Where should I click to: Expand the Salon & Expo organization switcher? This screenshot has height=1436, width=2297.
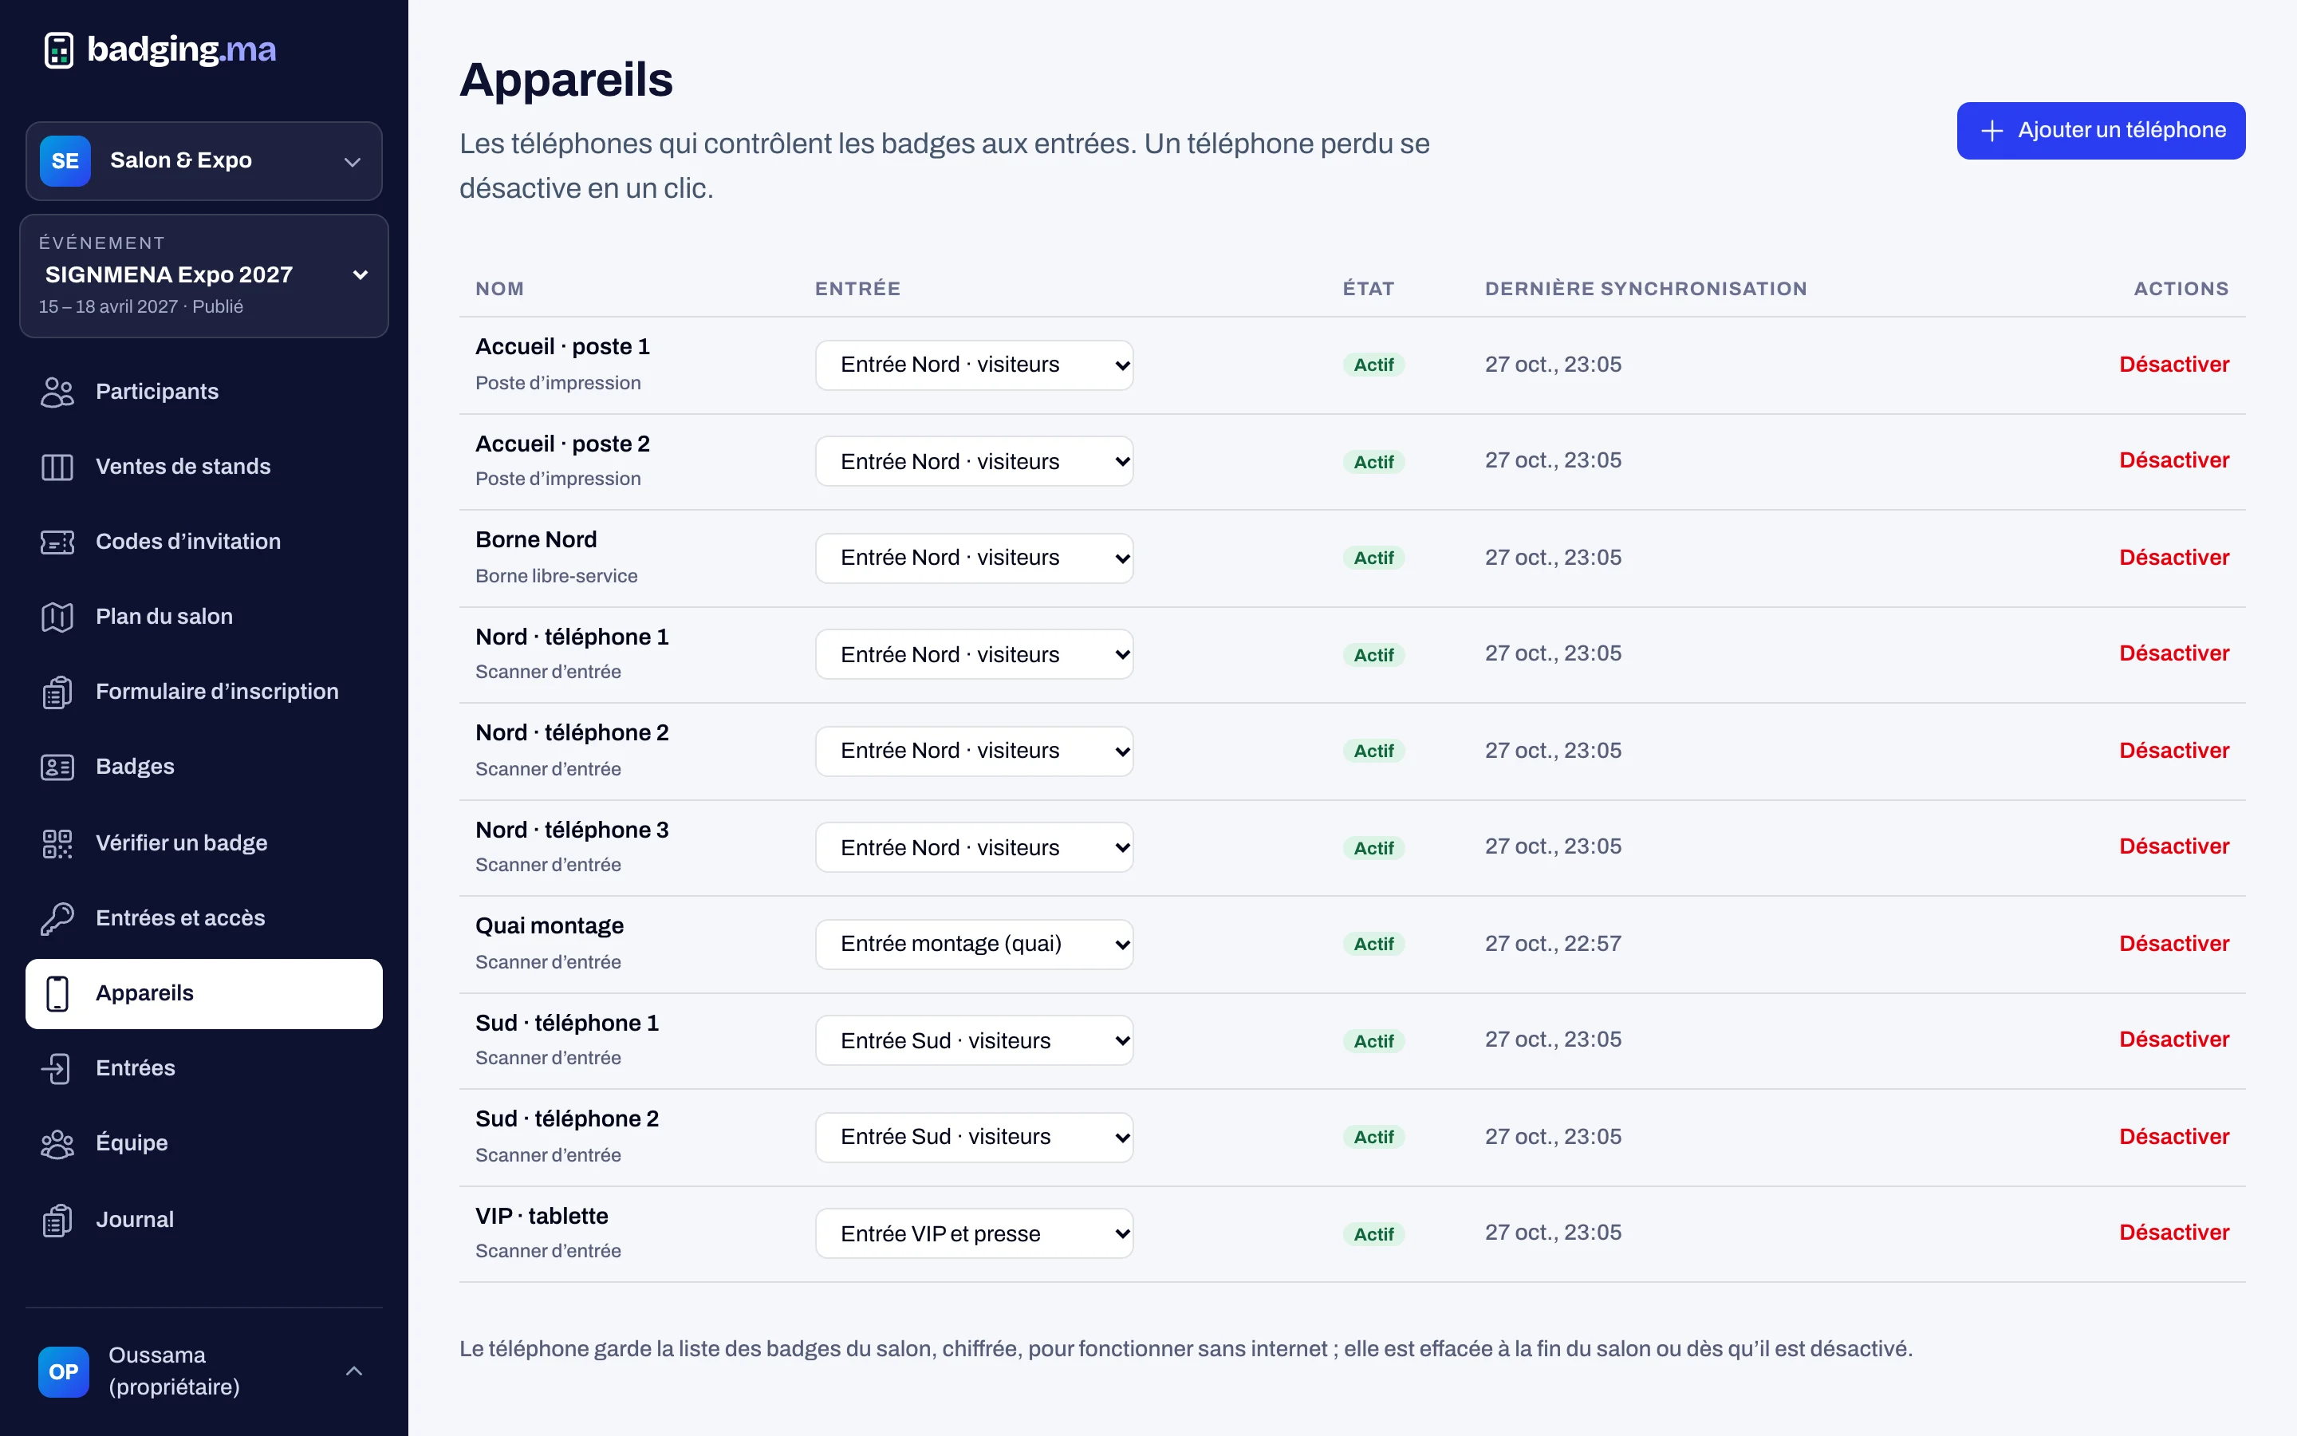(x=204, y=160)
